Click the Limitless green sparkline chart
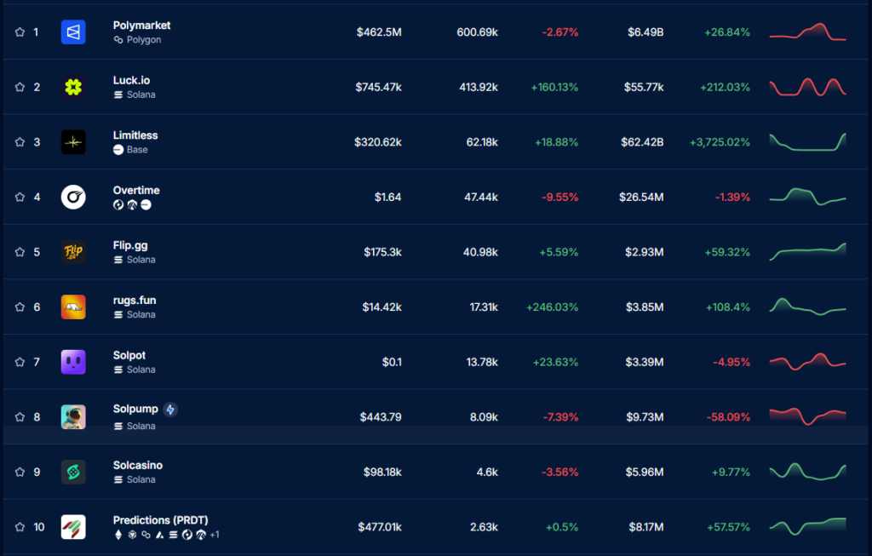872x556 pixels. 807,142
